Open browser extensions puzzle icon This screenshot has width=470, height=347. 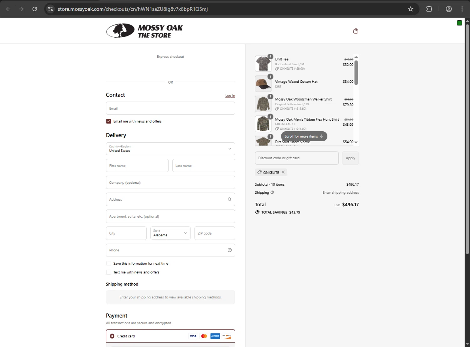point(429,9)
